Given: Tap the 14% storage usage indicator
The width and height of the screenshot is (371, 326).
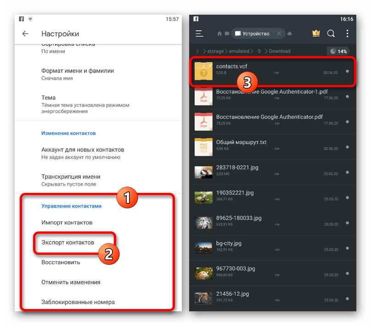Looking at the screenshot, I should coord(338,51).
